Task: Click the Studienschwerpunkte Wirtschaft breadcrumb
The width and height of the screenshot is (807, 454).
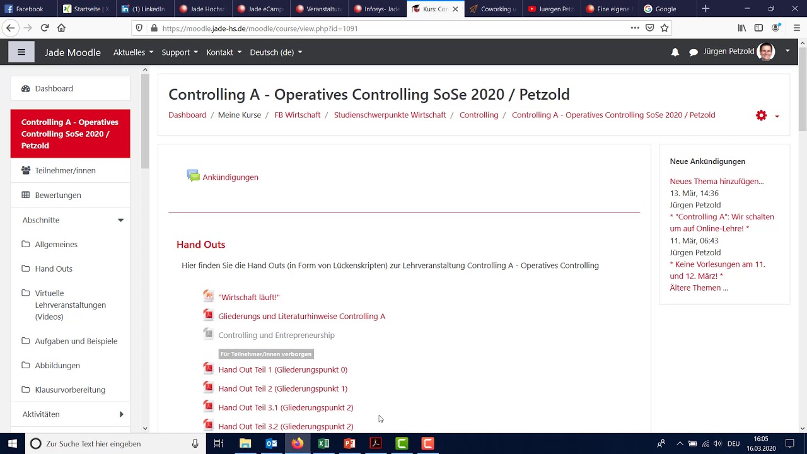Action: [390, 115]
